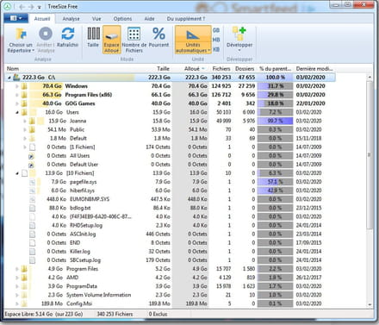The image size is (379, 325).
Task: Sort by the Dernière modi... column header
Action: coord(314,69)
